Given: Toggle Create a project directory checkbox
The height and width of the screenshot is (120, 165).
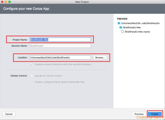Looking at the screenshot, I should (x=31, y=64).
